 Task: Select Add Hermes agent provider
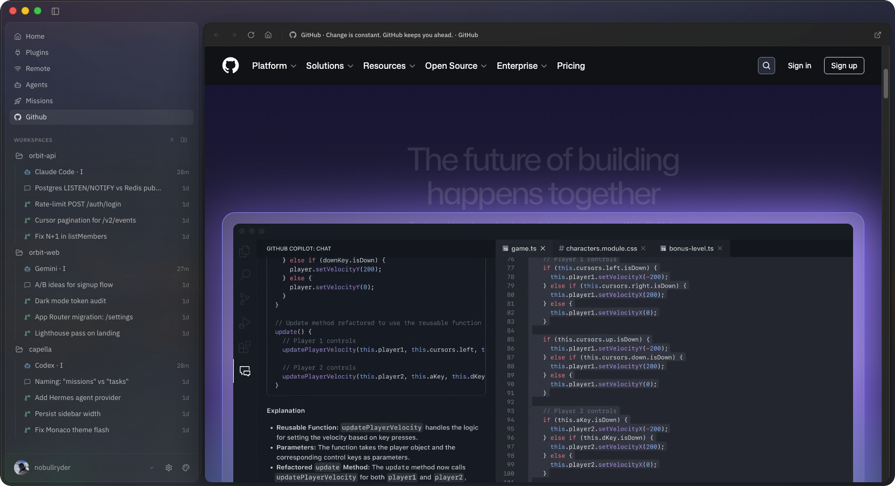(106, 398)
